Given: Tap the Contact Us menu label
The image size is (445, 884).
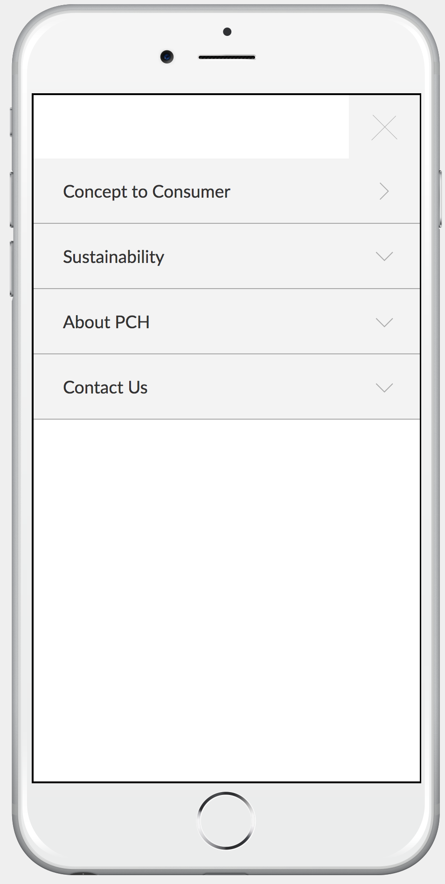Looking at the screenshot, I should click(105, 387).
